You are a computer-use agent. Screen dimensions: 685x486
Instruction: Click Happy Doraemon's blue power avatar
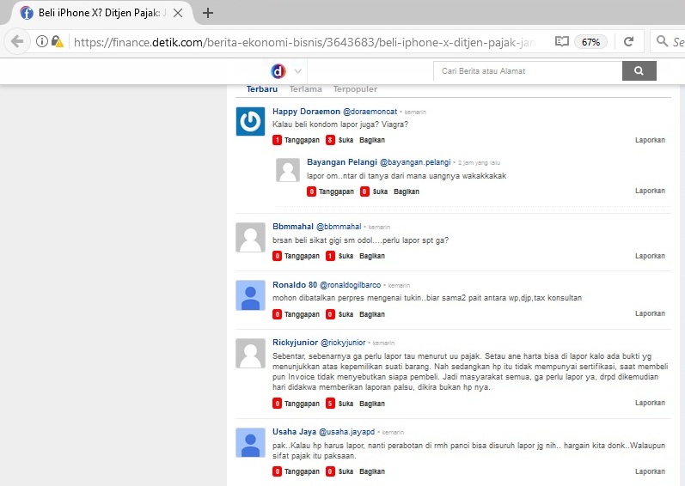[250, 121]
